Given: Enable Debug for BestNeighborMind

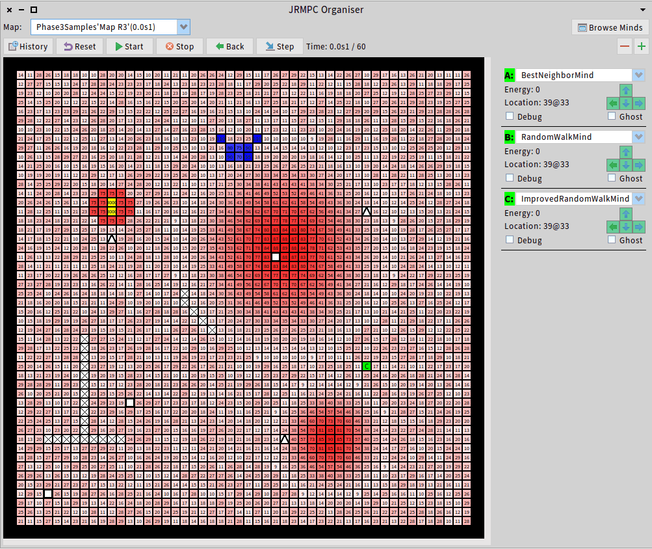Looking at the screenshot, I should pyautogui.click(x=510, y=116).
